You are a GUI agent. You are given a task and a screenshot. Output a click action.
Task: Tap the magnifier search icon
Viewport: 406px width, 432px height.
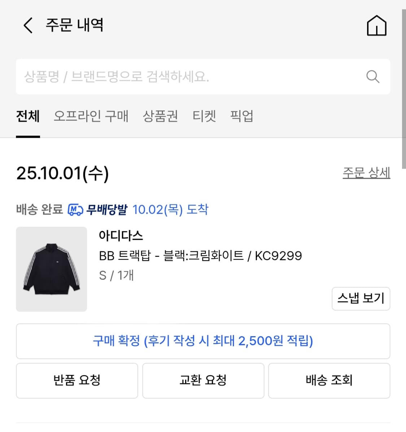coord(372,77)
